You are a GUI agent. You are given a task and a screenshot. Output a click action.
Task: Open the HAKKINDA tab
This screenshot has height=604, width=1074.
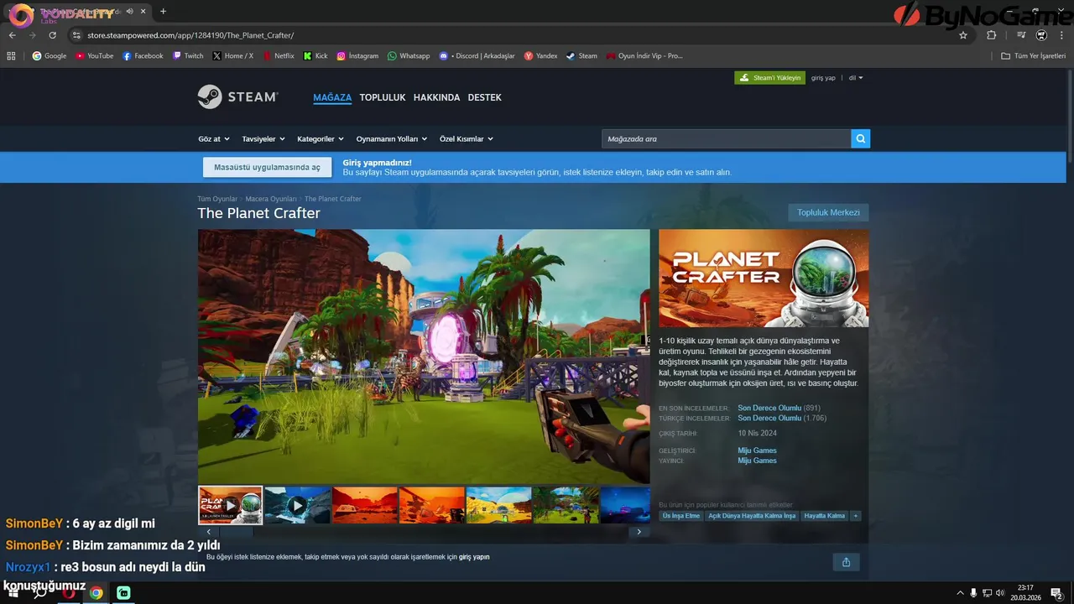pos(437,97)
